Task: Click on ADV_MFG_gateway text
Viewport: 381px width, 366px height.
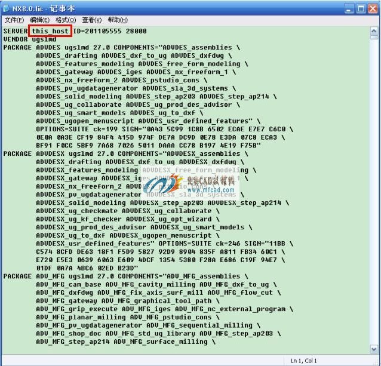Action: pos(66,301)
